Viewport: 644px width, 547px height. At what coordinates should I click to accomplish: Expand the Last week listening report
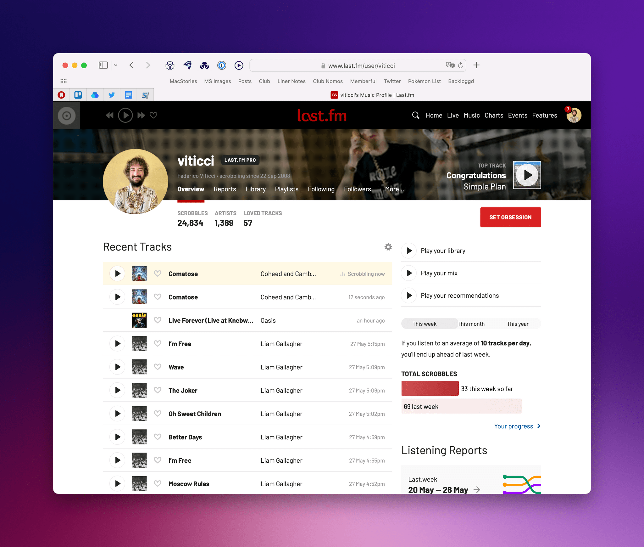tap(476, 489)
